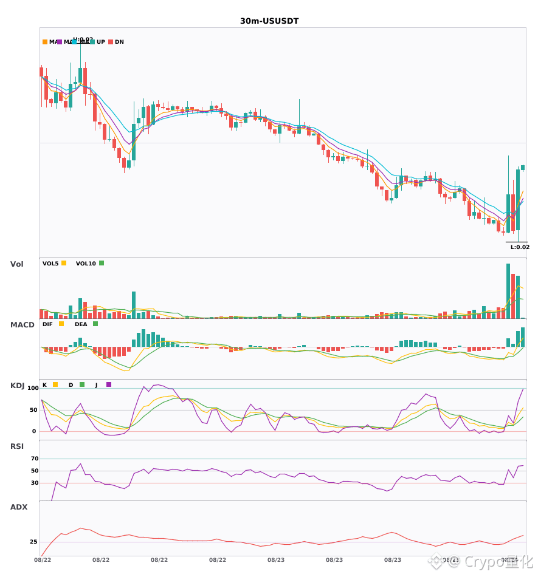Click the yellow K legend swatch
This screenshot has width=538, height=577.
click(x=55, y=384)
